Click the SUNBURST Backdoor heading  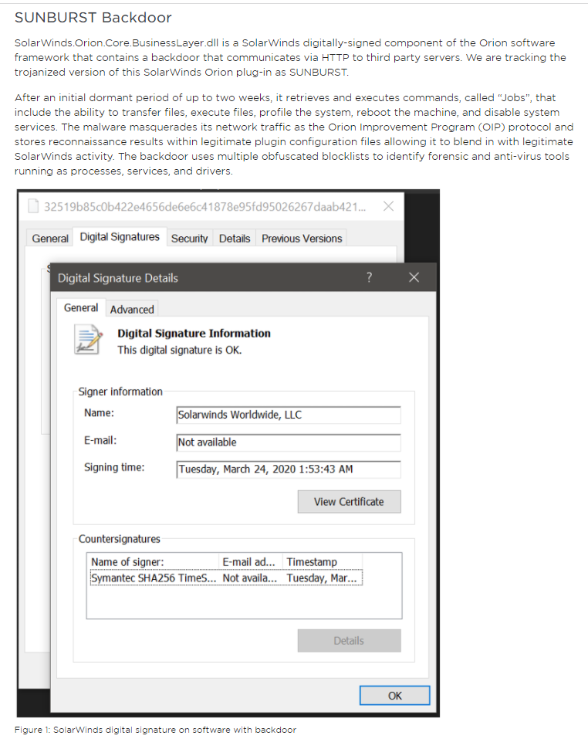pyautogui.click(x=93, y=18)
